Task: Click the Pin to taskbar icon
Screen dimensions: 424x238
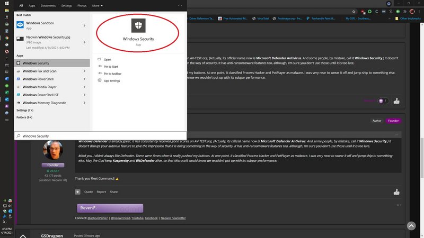Action: coord(100,73)
